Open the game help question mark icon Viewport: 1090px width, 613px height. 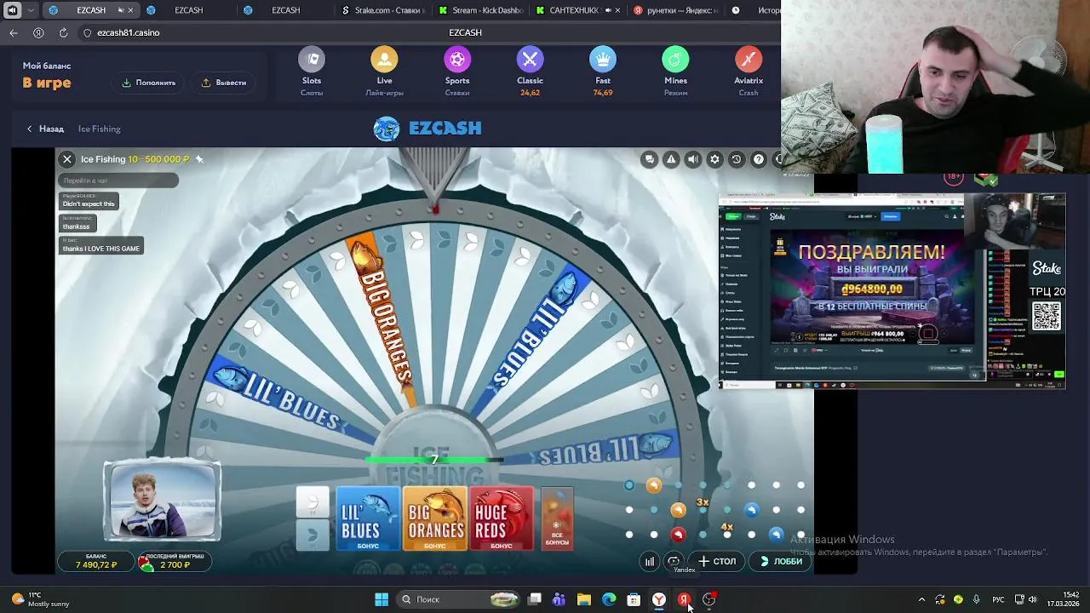coord(758,159)
